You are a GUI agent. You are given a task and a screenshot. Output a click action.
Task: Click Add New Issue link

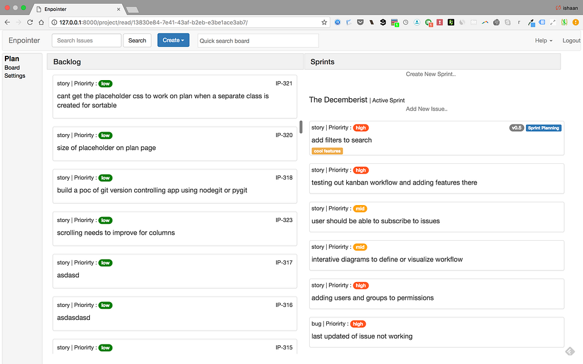[426, 109]
